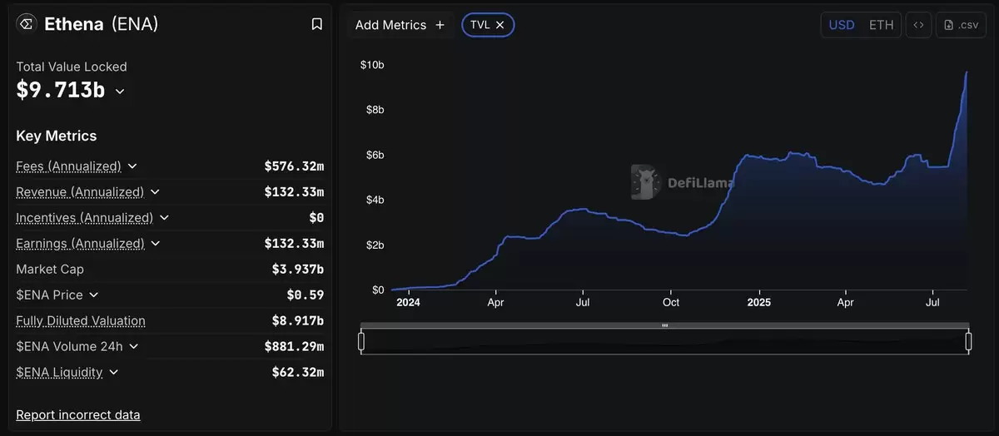
Task: Click the $3.937b market cap value
Action: [298, 270]
